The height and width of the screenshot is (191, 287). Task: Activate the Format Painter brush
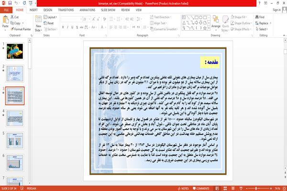[x=21, y=29]
